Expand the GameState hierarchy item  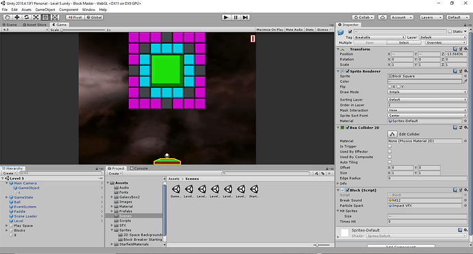pyautogui.click(x=7, y=197)
